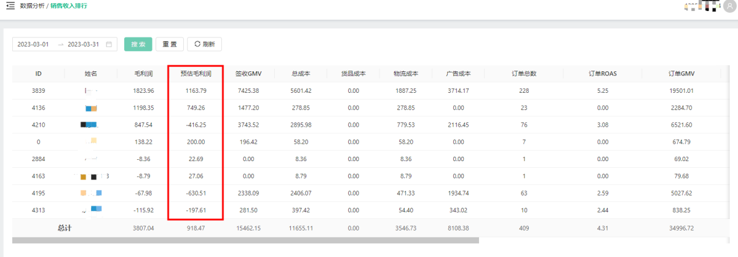Click the 广告成本 column header

pyautogui.click(x=458, y=74)
